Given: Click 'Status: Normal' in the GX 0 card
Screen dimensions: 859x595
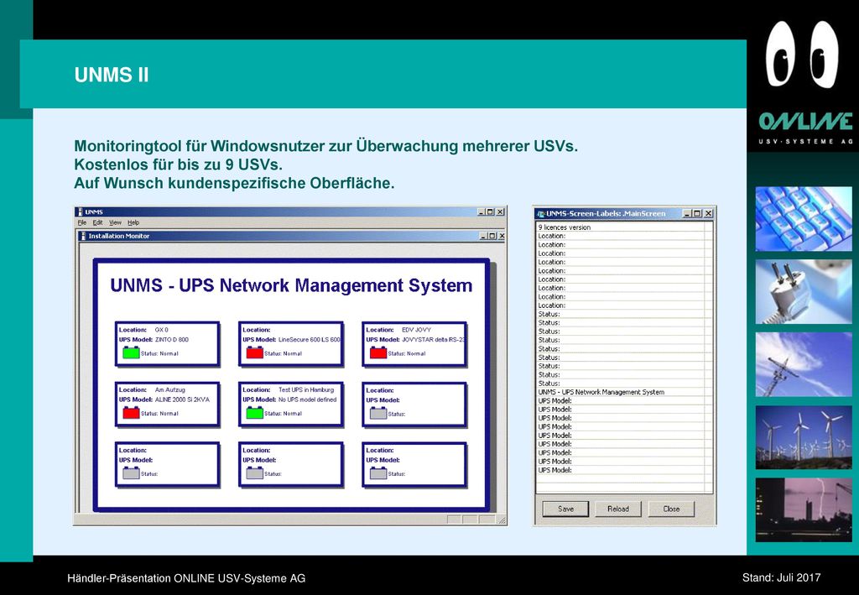Looking at the screenshot, I should pos(159,353).
